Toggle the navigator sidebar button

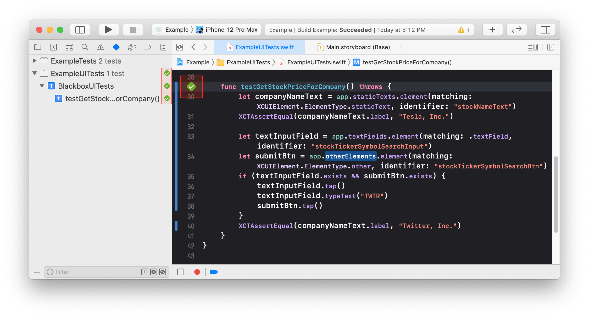pyautogui.click(x=80, y=30)
